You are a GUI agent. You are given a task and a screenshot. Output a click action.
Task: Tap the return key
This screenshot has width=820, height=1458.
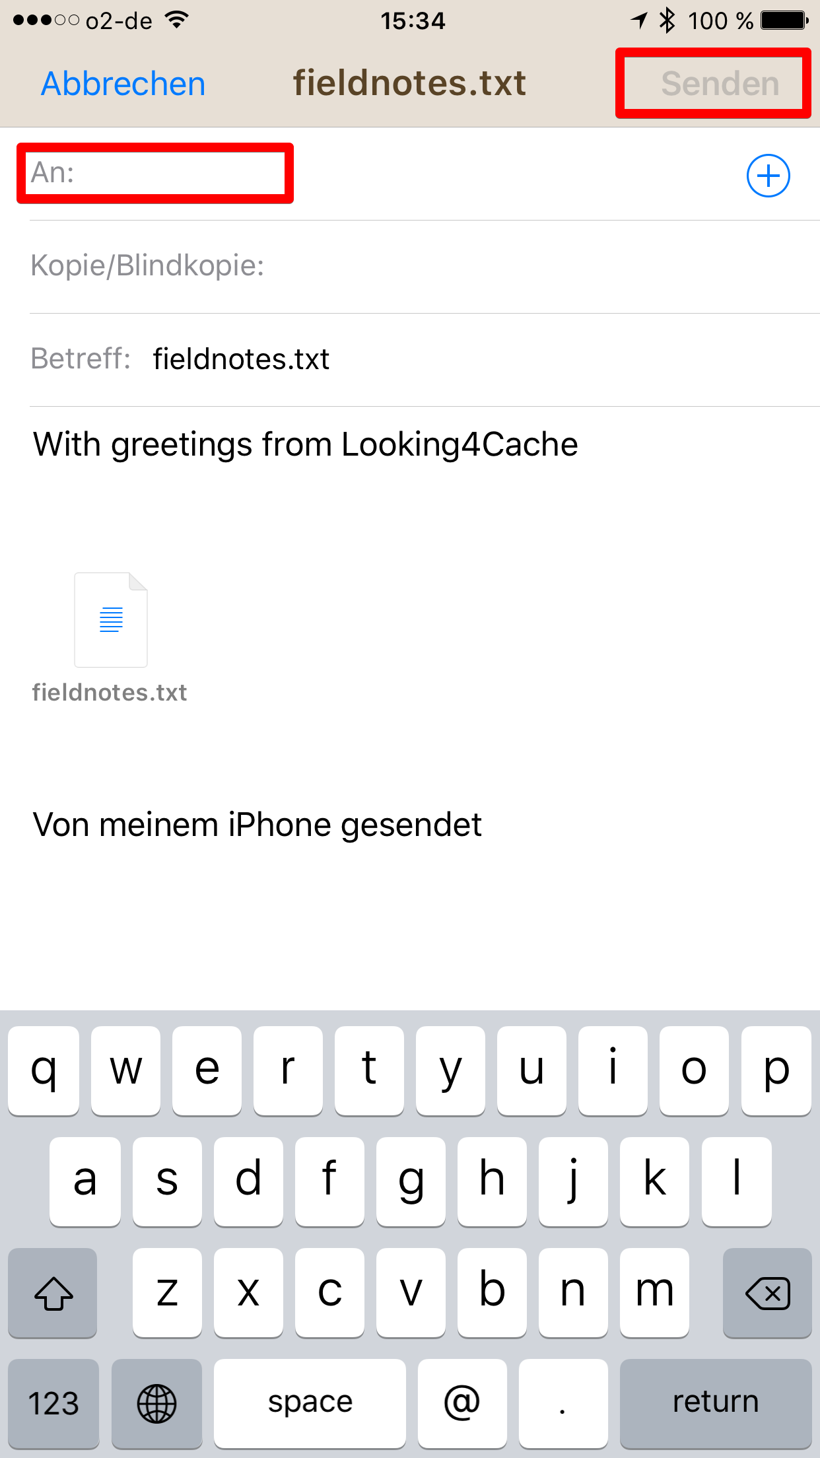[716, 1403]
